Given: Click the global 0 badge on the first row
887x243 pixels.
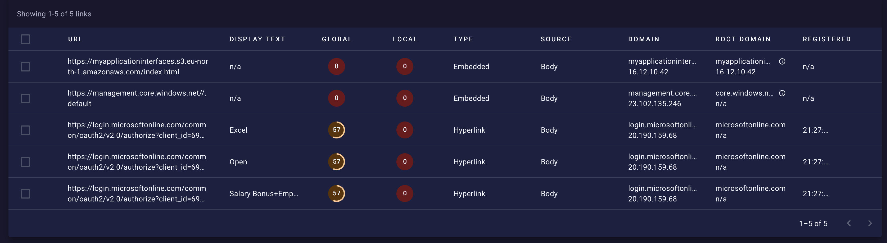Looking at the screenshot, I should coord(336,66).
